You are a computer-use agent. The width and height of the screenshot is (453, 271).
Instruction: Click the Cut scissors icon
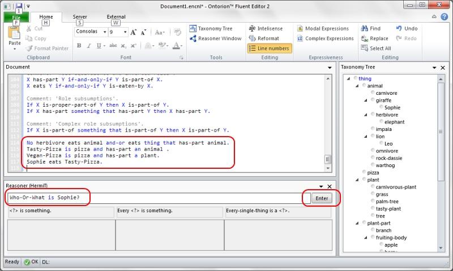(x=29, y=28)
